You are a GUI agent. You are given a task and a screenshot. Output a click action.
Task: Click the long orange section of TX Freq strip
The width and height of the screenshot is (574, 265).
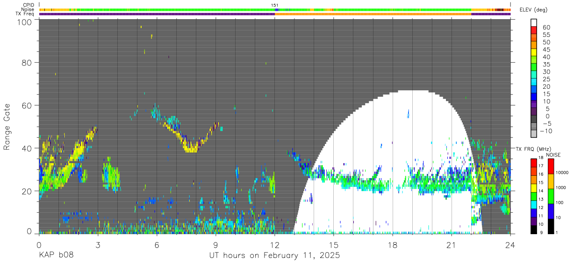373,14
